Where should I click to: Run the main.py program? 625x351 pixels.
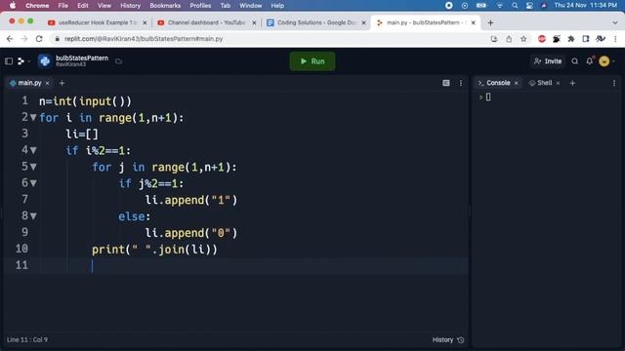[x=312, y=61]
